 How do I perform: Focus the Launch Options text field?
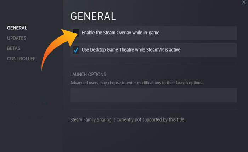click(153, 95)
